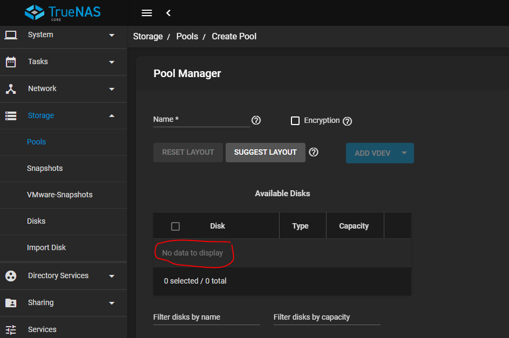Expand the Sharing menu arrow
Image resolution: width=509 pixels, height=338 pixels.
click(112, 303)
